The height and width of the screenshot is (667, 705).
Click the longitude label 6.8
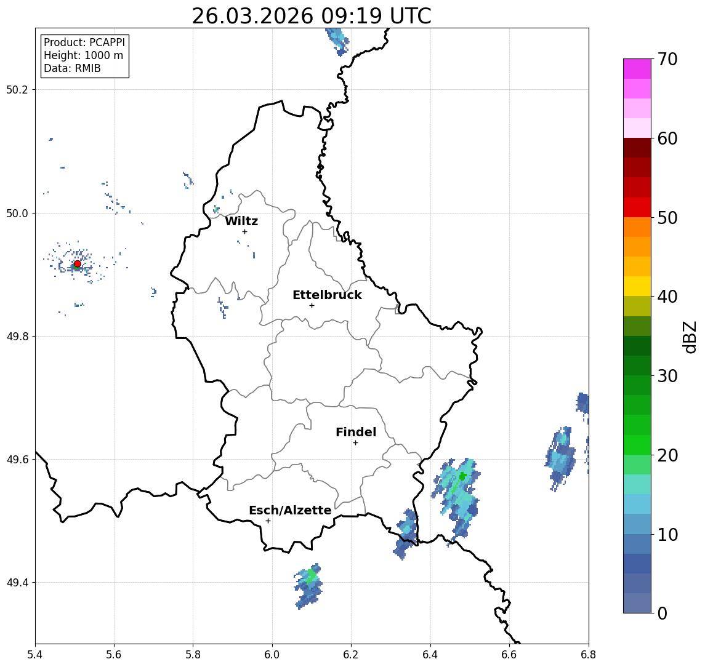[x=589, y=655]
